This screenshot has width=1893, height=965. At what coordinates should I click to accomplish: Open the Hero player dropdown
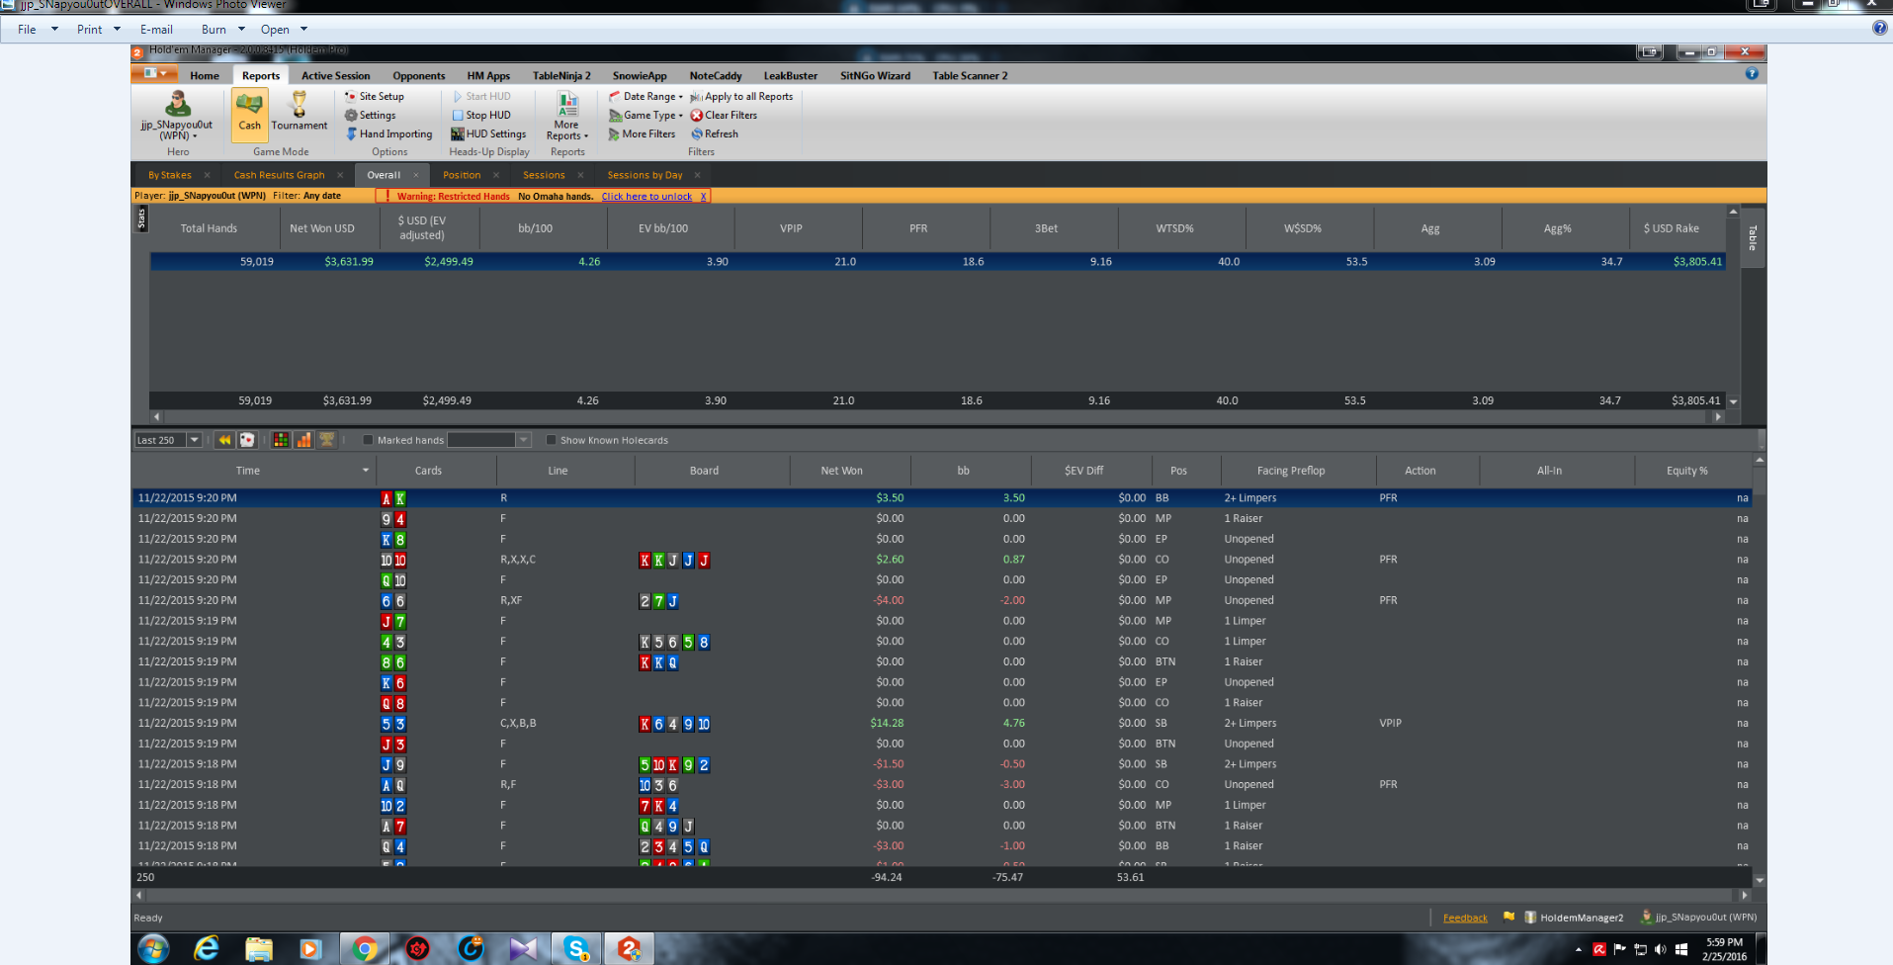pos(176,116)
